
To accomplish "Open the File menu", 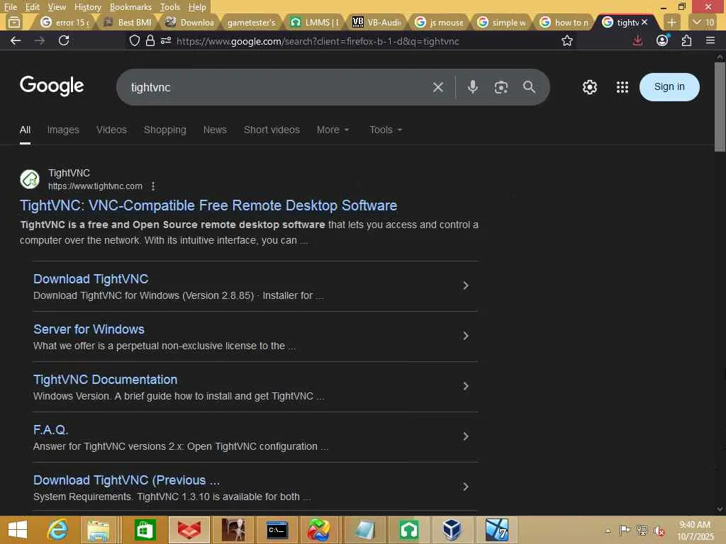I will pyautogui.click(x=11, y=7).
